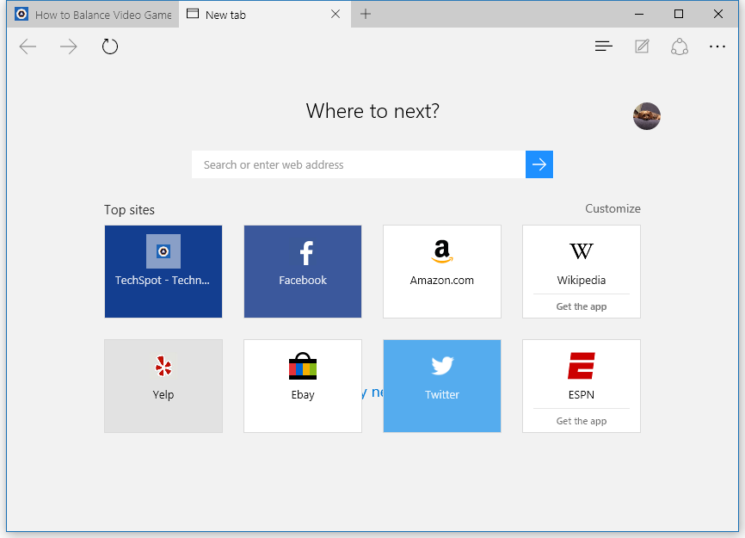Focus the Search or enter web address field
The height and width of the screenshot is (538, 745).
tap(359, 164)
